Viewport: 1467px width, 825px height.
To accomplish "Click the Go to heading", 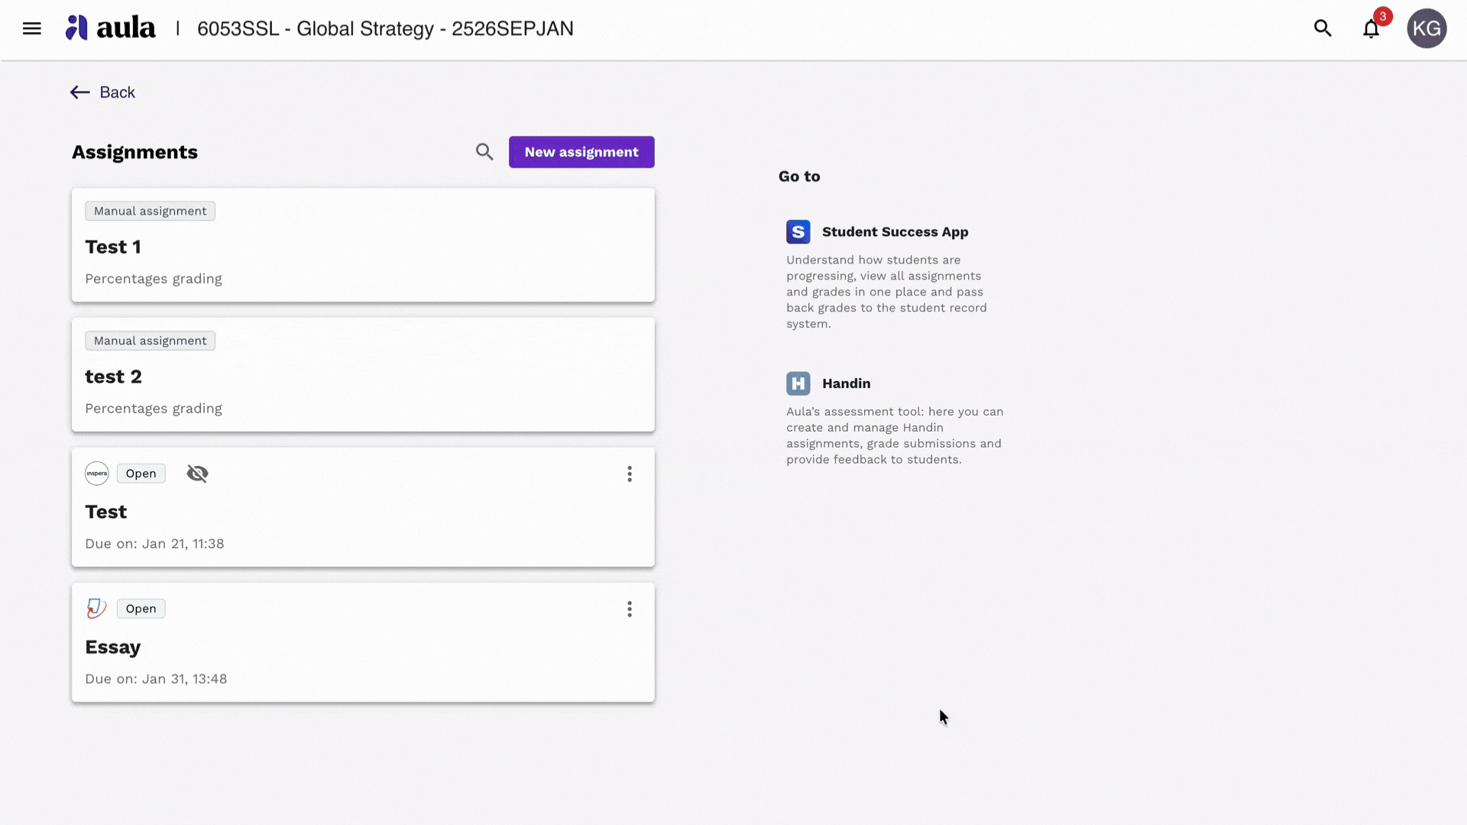I will 799,176.
